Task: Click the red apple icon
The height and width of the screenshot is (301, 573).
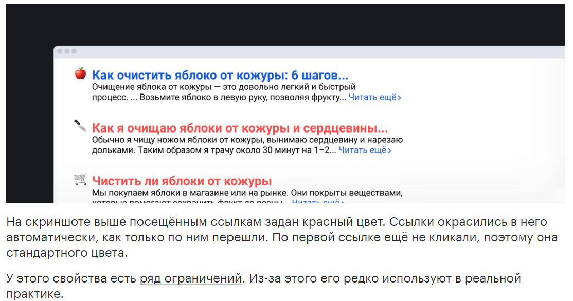Action: click(x=80, y=73)
